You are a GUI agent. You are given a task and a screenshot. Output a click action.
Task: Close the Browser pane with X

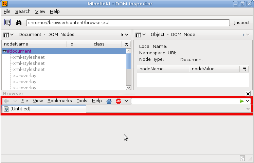click(x=248, y=94)
